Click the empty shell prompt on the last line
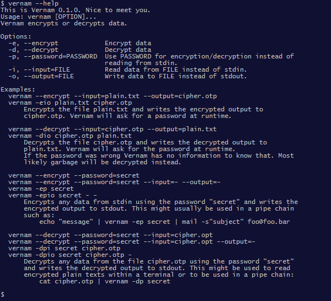The height and width of the screenshot is (301, 331). point(3,294)
